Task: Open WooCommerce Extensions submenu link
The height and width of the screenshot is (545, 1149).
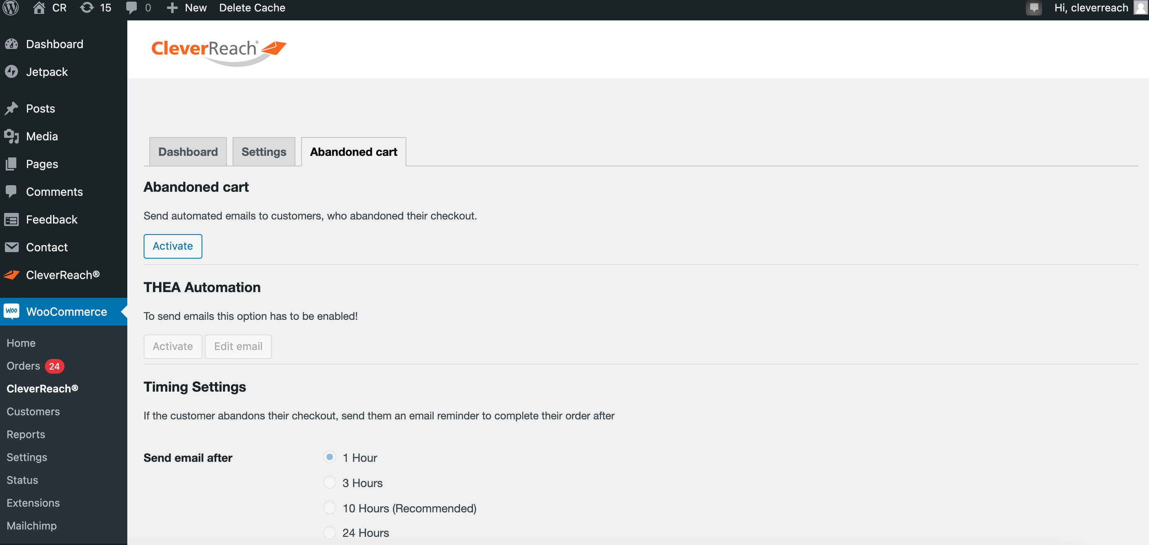Action: click(33, 503)
